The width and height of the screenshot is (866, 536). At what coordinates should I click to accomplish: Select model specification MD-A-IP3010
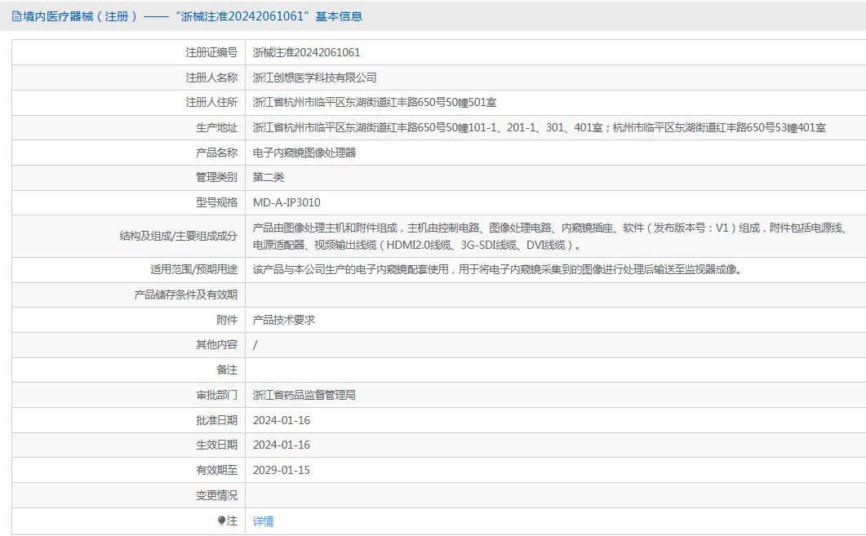(286, 202)
